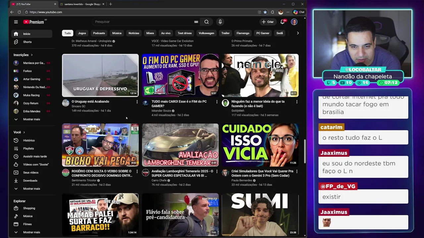Open the Flávio fala sobre pré-candidatura thumbnail
The image size is (424, 238).
click(180, 215)
